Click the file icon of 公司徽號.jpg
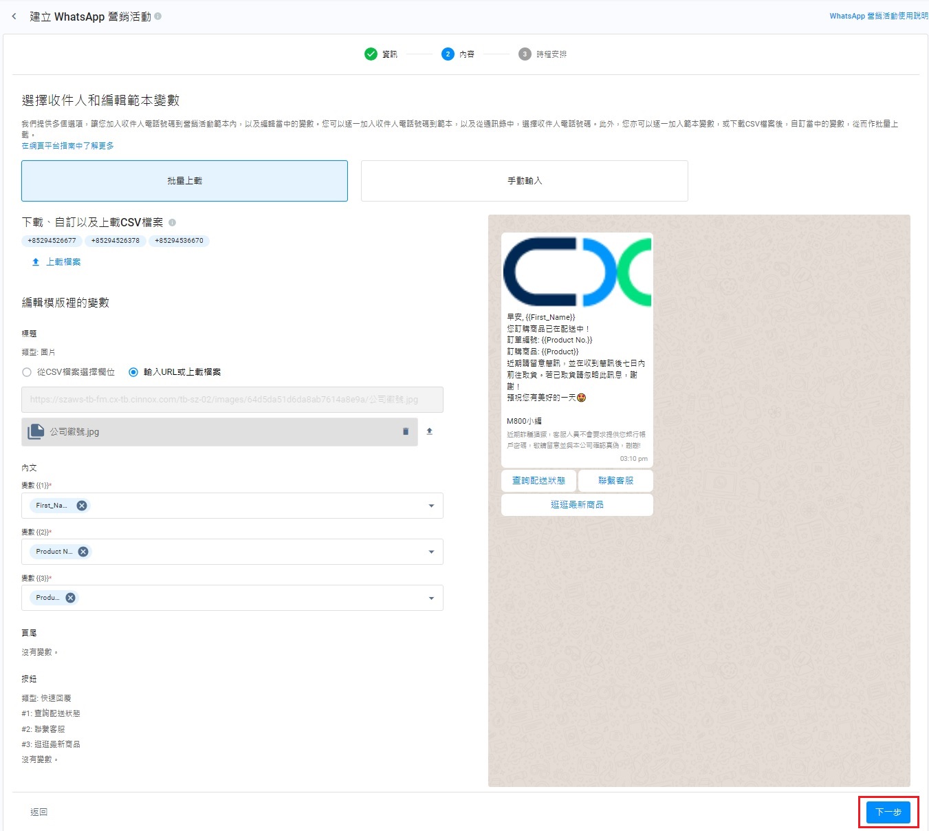 tap(36, 432)
